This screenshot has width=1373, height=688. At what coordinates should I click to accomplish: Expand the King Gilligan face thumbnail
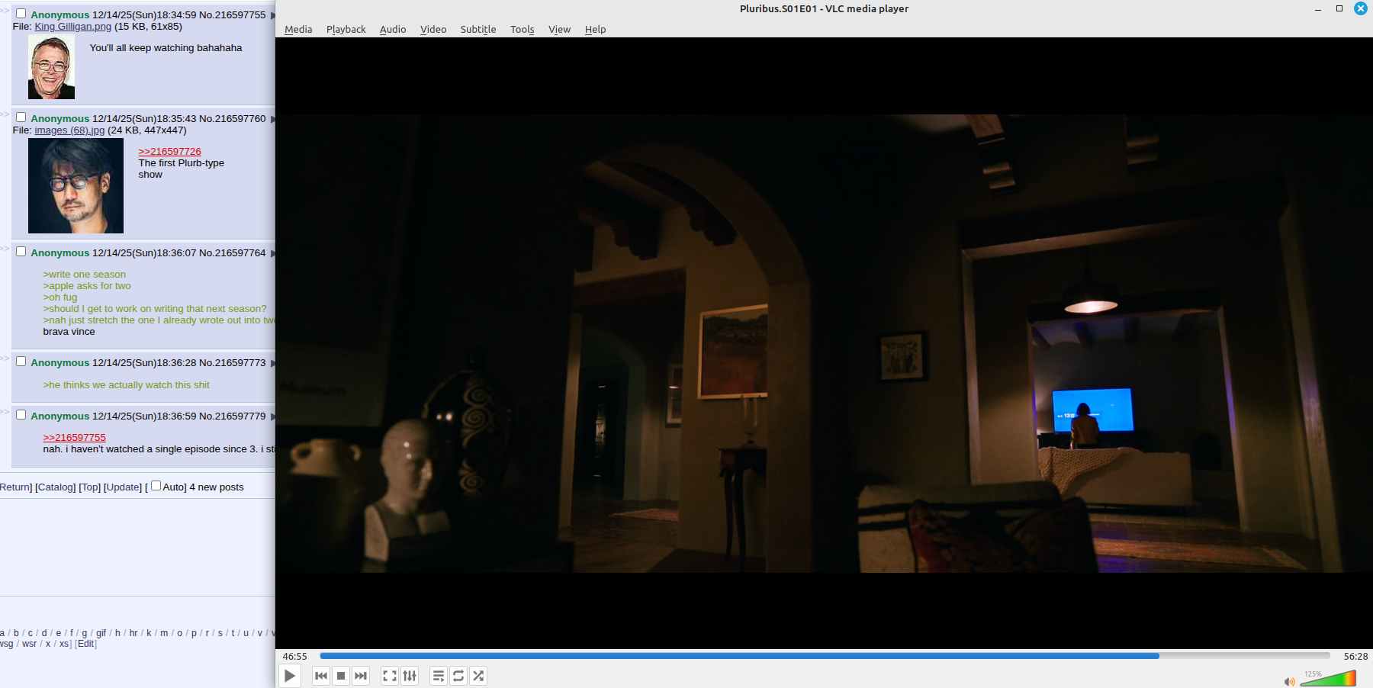click(51, 66)
